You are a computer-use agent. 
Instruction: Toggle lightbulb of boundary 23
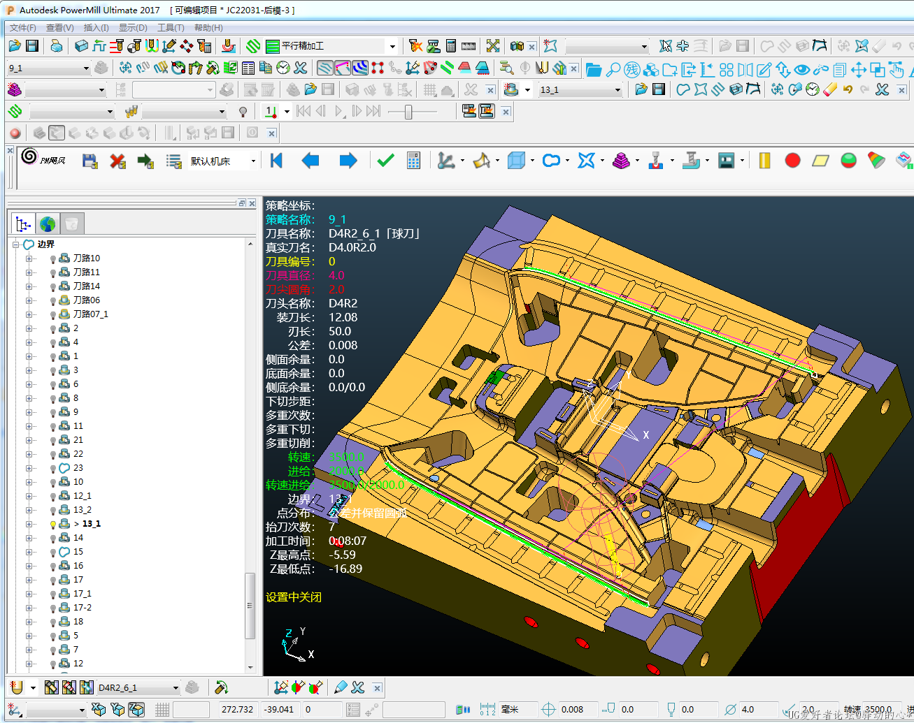pyautogui.click(x=52, y=468)
